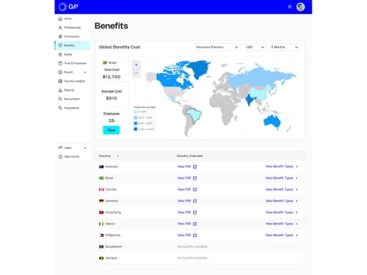Zoom in on the map with plus
Viewport: 367px width, 275px height.
point(137,65)
